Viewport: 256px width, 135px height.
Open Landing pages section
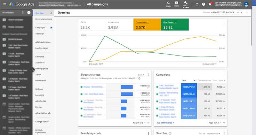click(42, 48)
